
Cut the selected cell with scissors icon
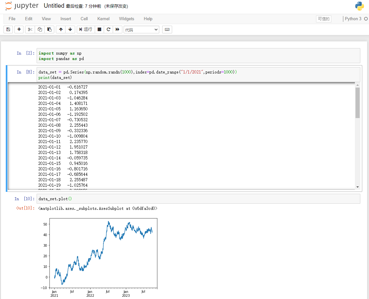[x=30, y=29]
